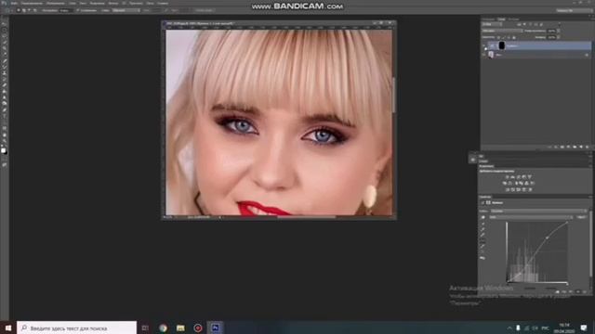Image resolution: width=595 pixels, height=334 pixels.
Task: Select the Zoom tool
Action: coord(4,141)
